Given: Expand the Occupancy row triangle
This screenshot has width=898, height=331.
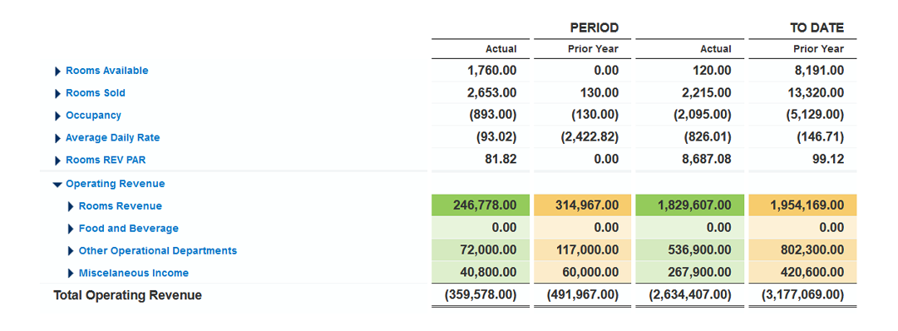Looking at the screenshot, I should pos(57,116).
